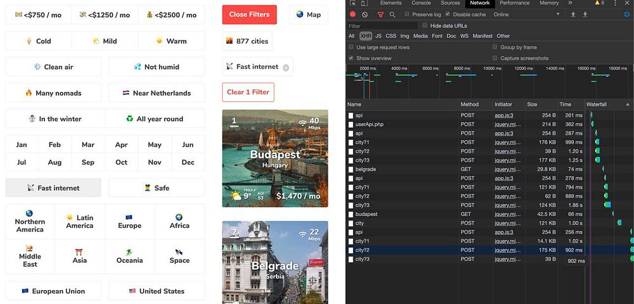
Task: Open network search with the magnifier icon
Action: (x=392, y=15)
